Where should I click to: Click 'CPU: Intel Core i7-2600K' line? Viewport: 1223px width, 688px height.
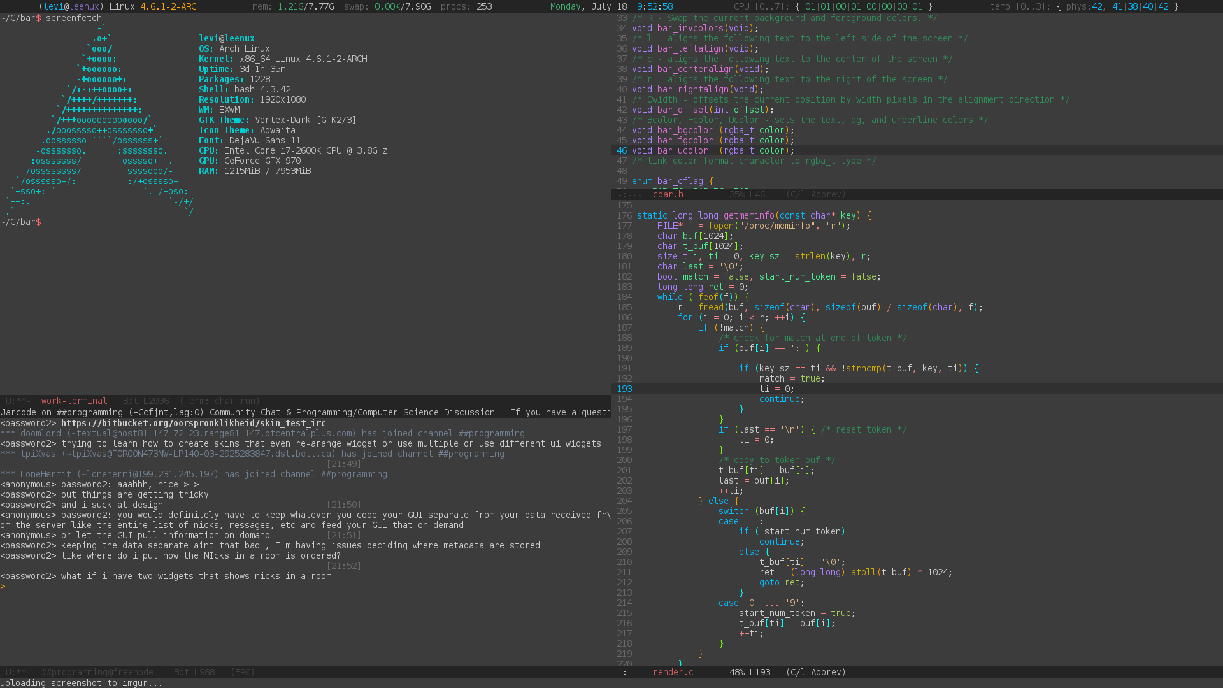click(293, 150)
